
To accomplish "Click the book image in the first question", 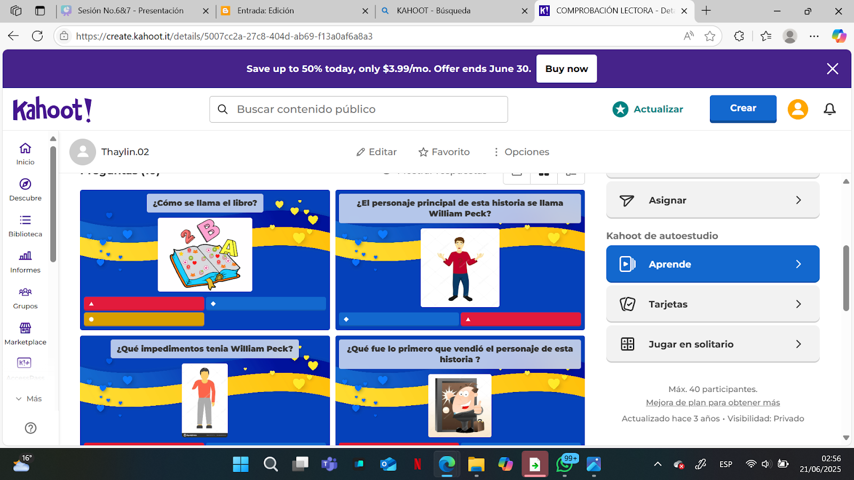I will pyautogui.click(x=205, y=254).
